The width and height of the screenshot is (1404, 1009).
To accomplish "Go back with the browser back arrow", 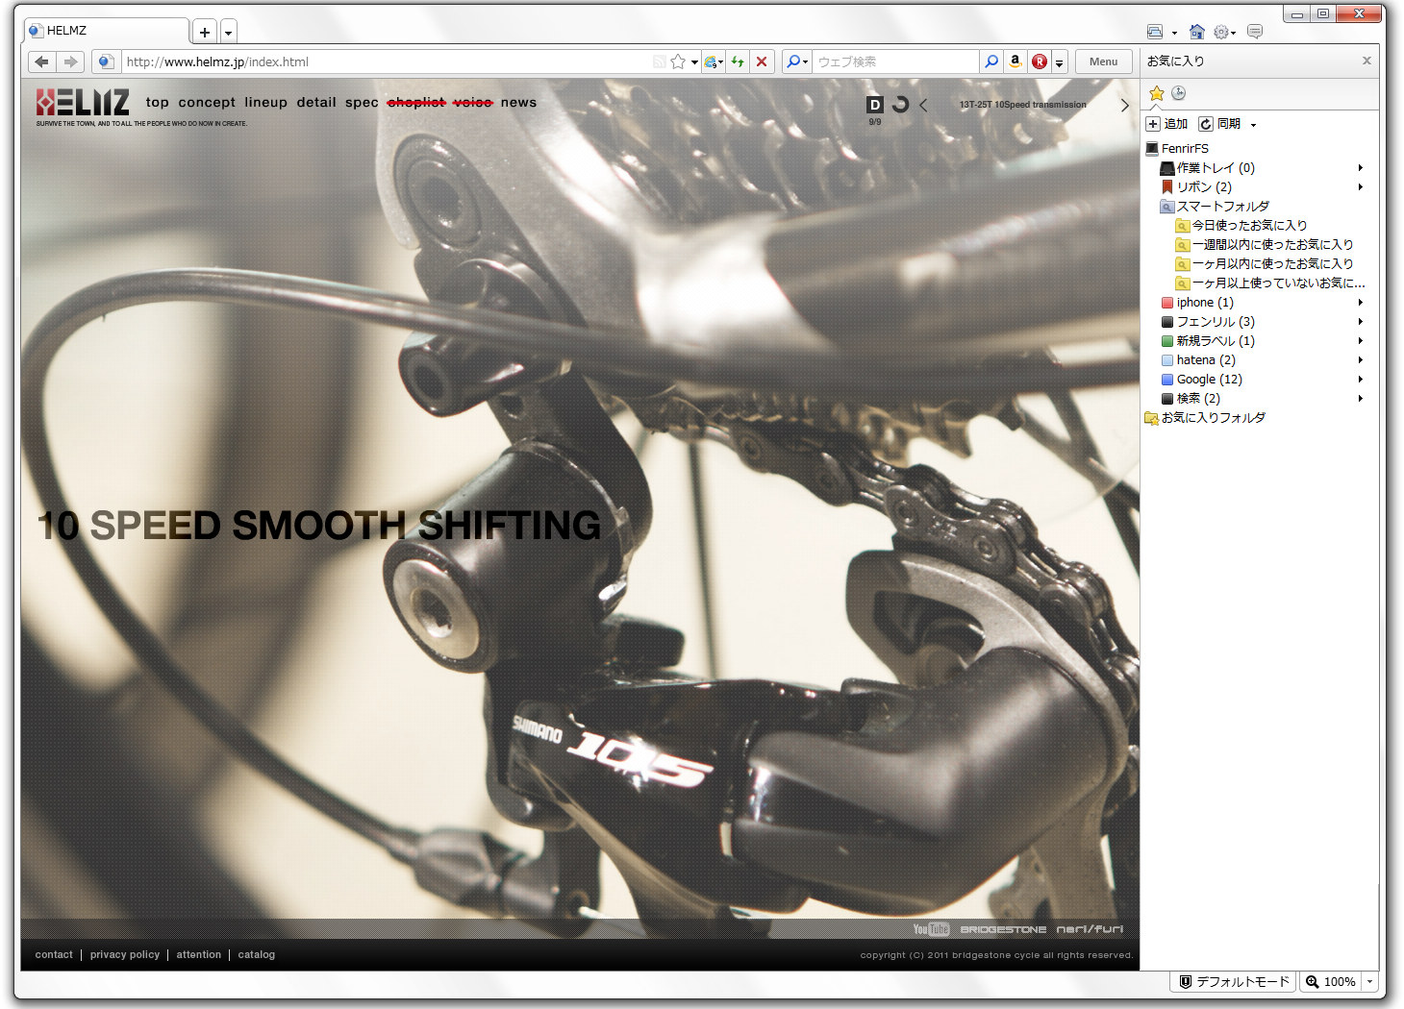I will point(40,62).
